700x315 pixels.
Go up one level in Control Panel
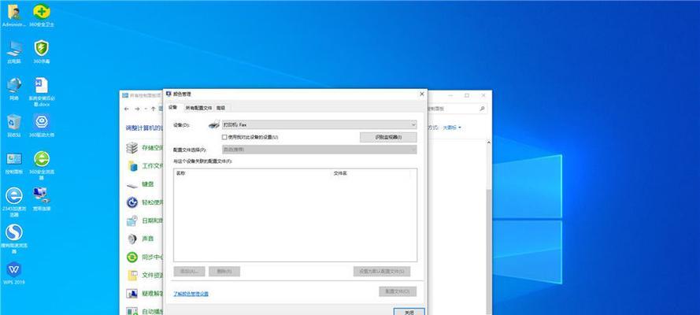153,109
